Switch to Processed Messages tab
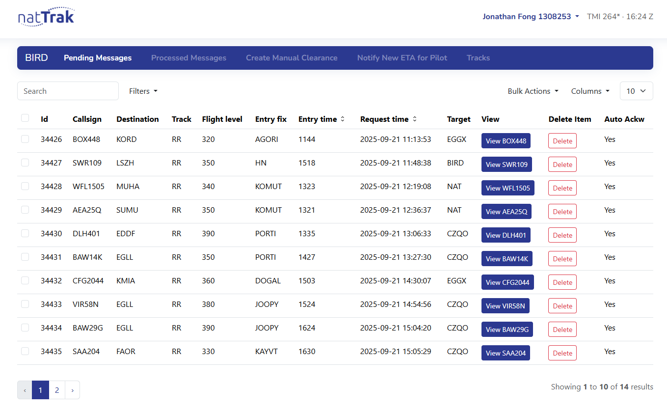The width and height of the screenshot is (667, 413). (x=188, y=58)
